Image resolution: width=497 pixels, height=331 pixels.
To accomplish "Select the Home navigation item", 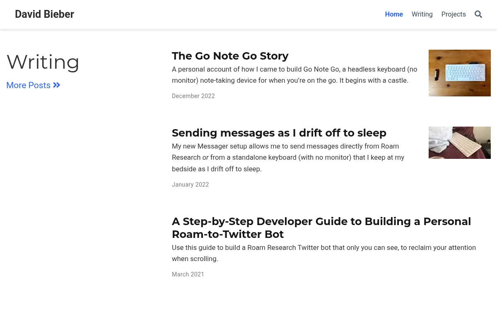I will (x=394, y=14).
